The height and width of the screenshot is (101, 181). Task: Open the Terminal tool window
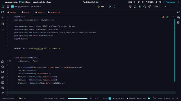point(3,83)
